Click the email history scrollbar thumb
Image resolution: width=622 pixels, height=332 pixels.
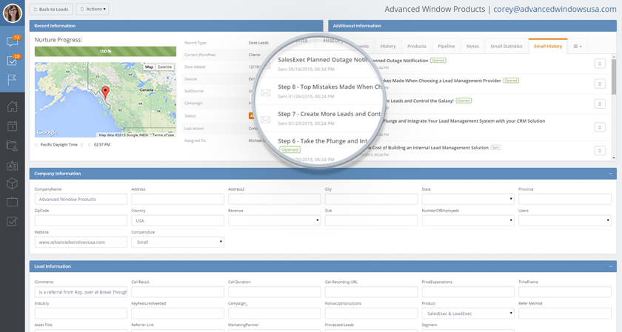(x=614, y=77)
